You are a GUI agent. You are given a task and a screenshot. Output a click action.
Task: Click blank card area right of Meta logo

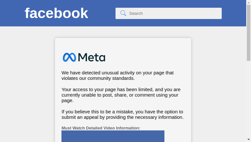coord(147,57)
